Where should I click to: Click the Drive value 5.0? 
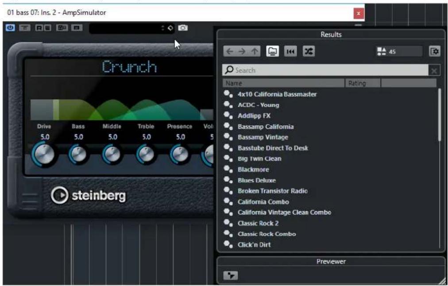[45, 137]
